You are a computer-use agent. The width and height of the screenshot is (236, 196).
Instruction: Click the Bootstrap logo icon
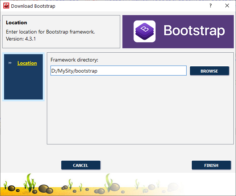click(x=145, y=31)
